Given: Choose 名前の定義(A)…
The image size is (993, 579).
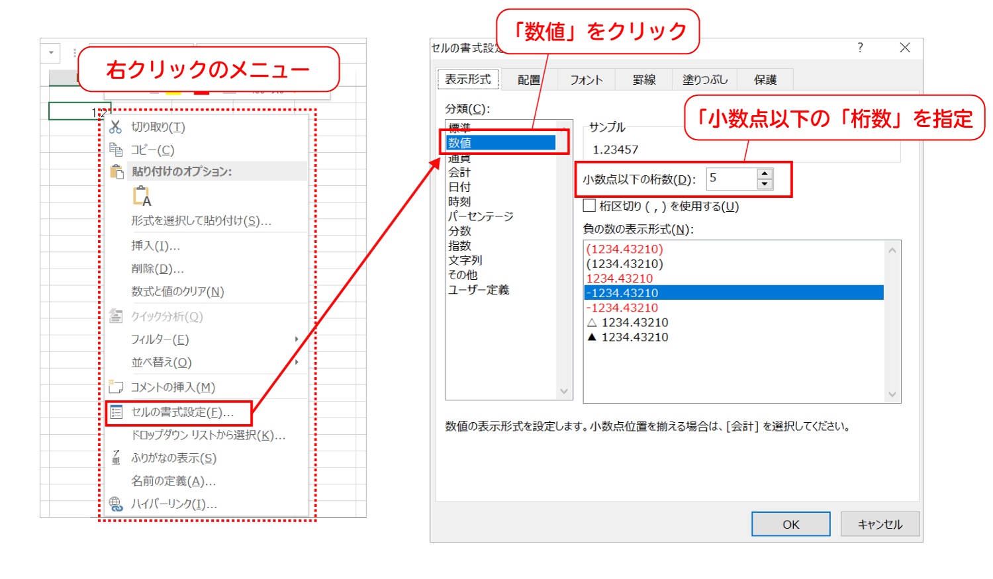Looking at the screenshot, I should point(173,481).
